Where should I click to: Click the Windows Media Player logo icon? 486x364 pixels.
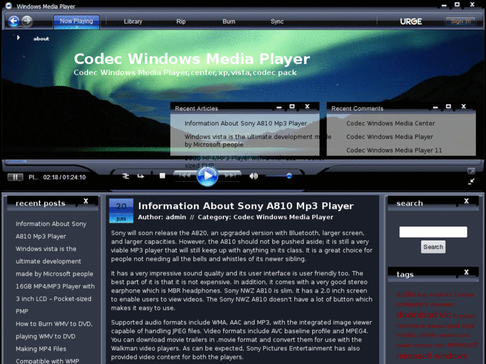coord(9,6)
